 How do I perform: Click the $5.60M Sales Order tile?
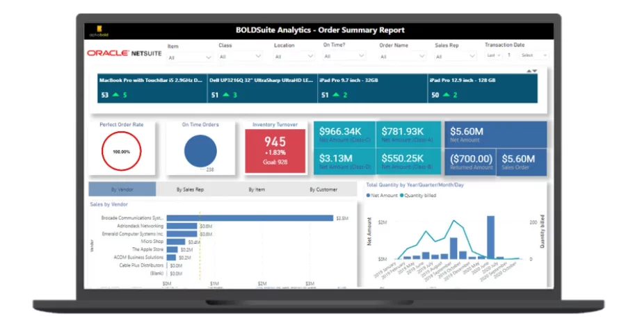click(x=522, y=162)
